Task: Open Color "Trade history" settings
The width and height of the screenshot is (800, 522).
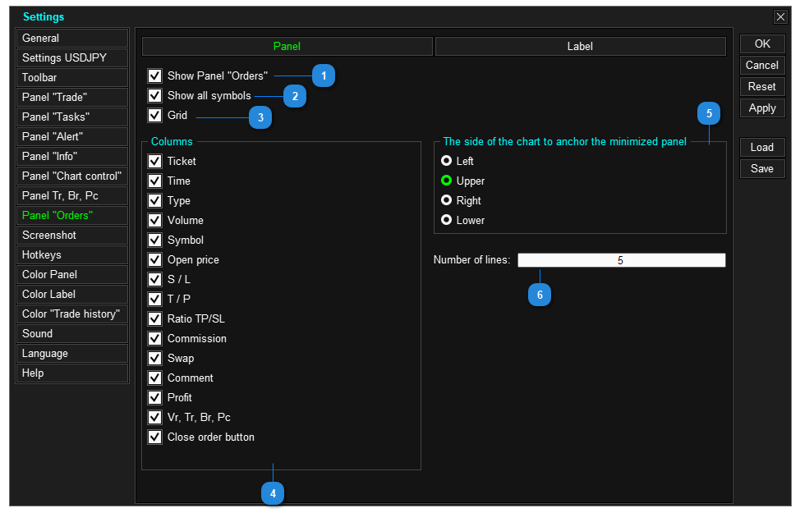Action: (72, 314)
